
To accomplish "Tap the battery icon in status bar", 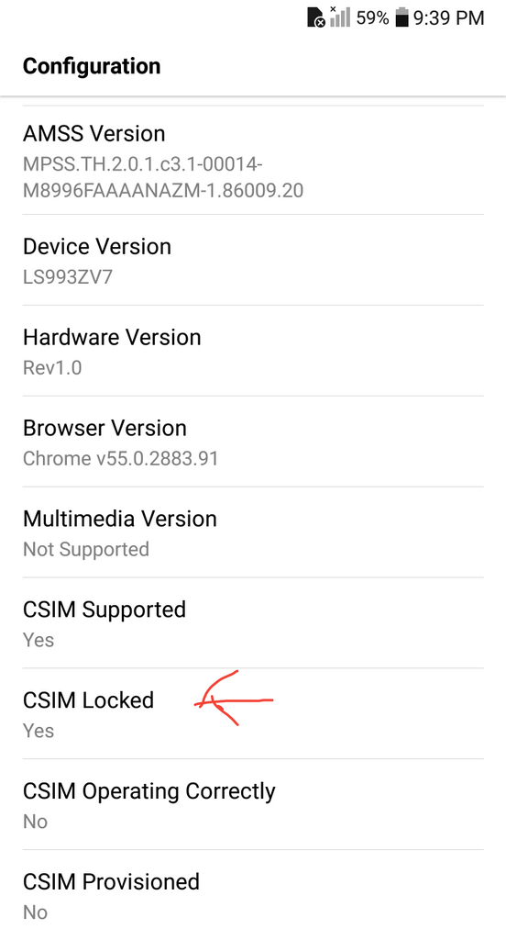I will [x=402, y=17].
